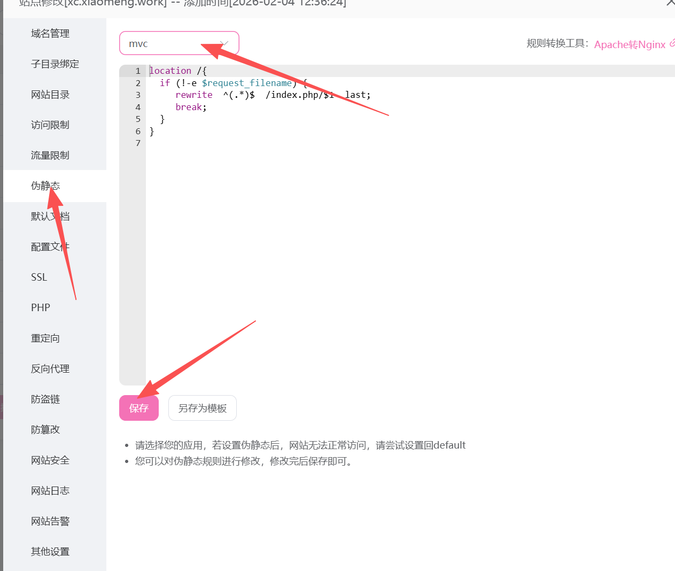Switch to the PHP tab
The height and width of the screenshot is (571, 675).
pyautogui.click(x=41, y=308)
